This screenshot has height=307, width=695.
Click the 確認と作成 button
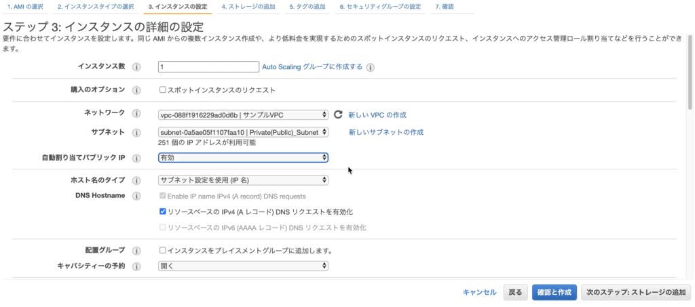click(554, 292)
